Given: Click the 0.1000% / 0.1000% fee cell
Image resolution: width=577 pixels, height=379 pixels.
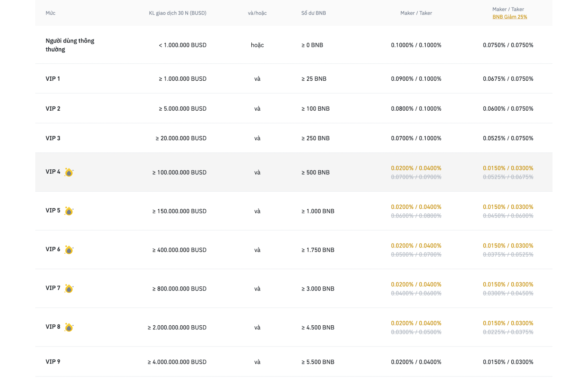Looking at the screenshot, I should 416,45.
